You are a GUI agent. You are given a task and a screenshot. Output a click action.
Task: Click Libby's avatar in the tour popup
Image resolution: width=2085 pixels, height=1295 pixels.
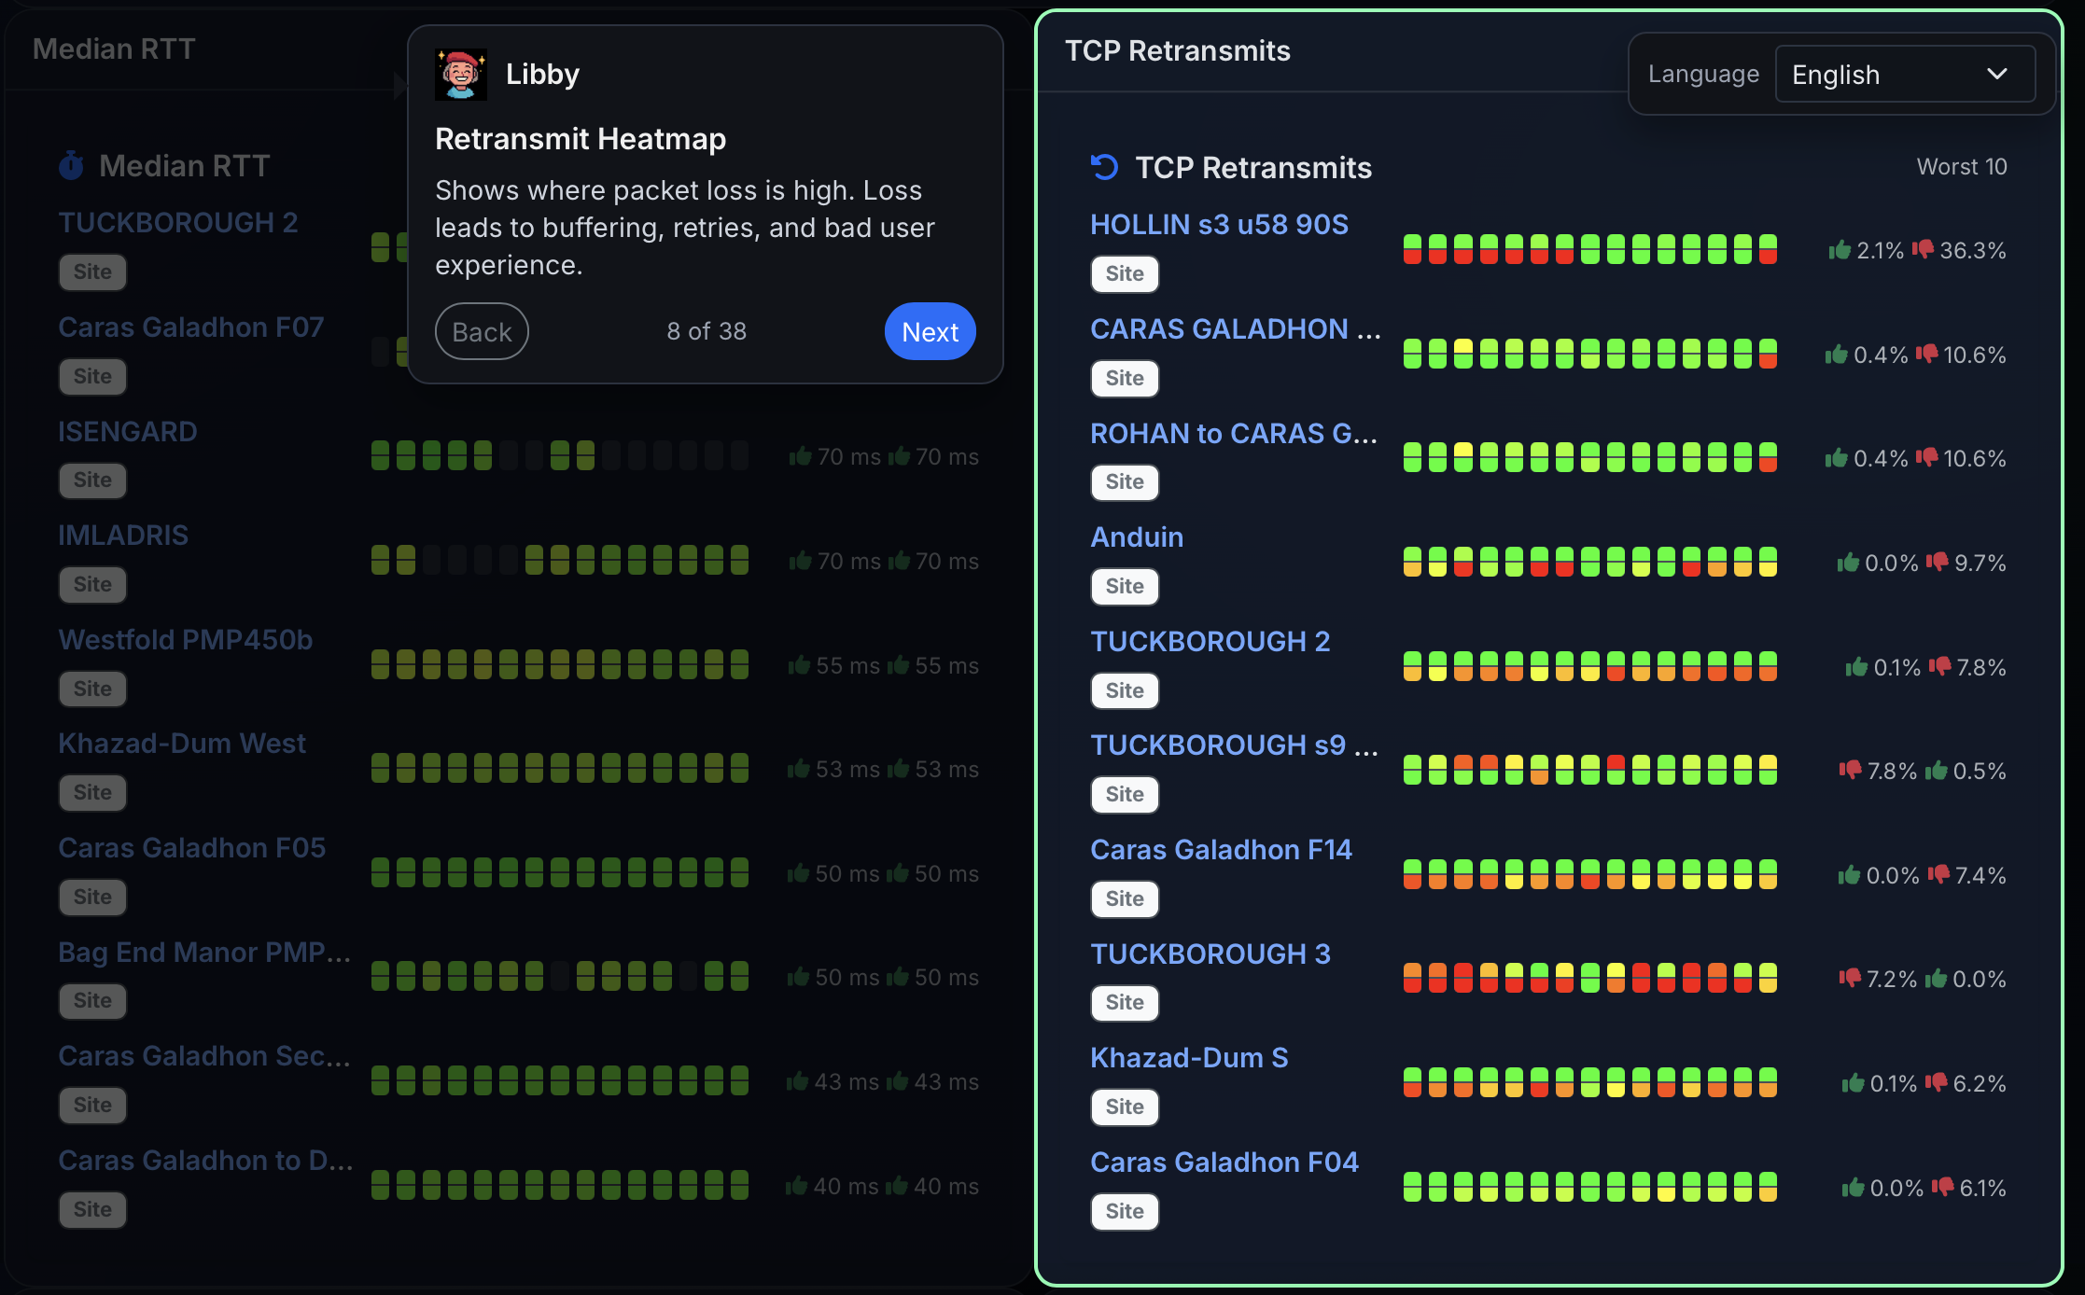461,75
